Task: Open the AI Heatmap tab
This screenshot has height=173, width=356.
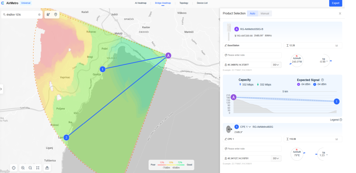Action: (x=141, y=3)
